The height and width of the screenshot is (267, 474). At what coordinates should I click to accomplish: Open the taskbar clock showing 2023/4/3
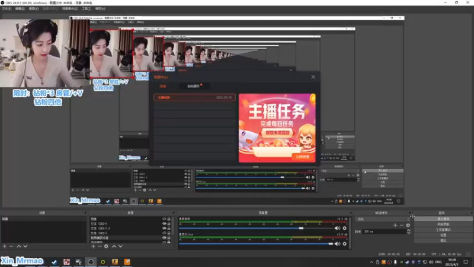pyautogui.click(x=452, y=262)
